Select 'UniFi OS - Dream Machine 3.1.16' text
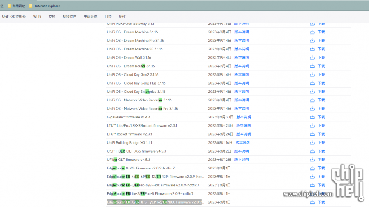 [132, 32]
